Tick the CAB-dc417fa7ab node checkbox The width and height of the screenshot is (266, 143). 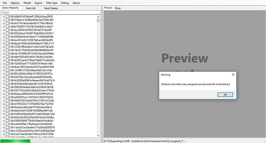7,23
